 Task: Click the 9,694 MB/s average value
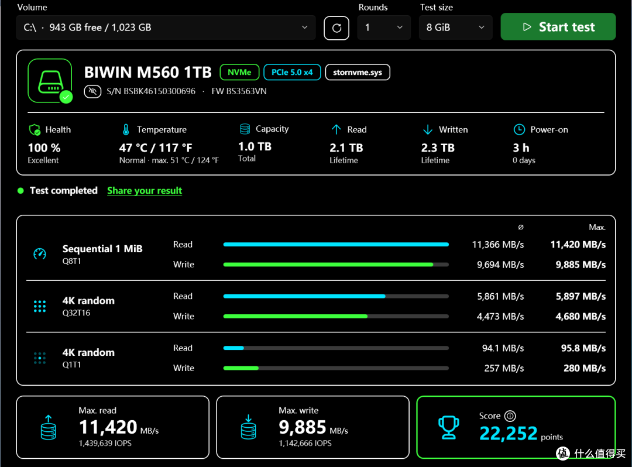coord(500,265)
